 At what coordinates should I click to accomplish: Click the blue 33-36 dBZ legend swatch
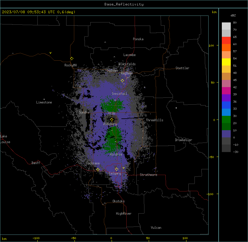[226, 105]
